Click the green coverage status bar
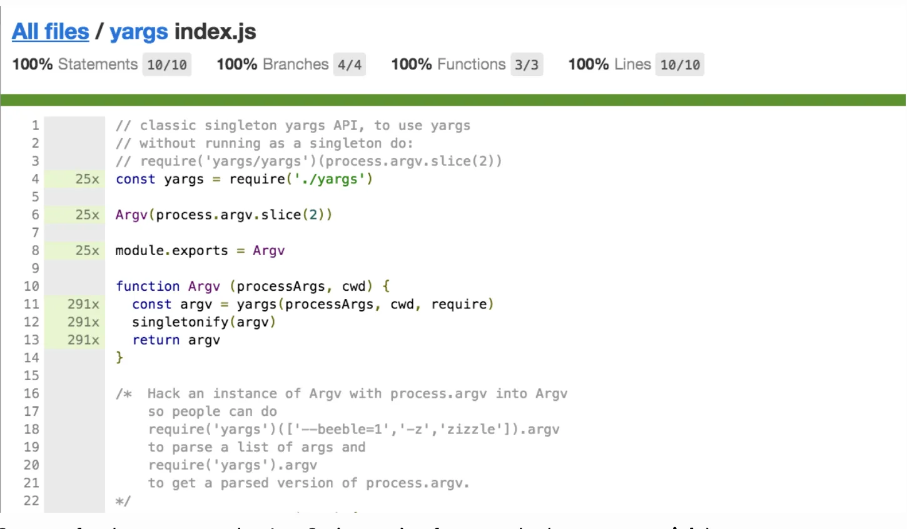 pyautogui.click(x=453, y=100)
